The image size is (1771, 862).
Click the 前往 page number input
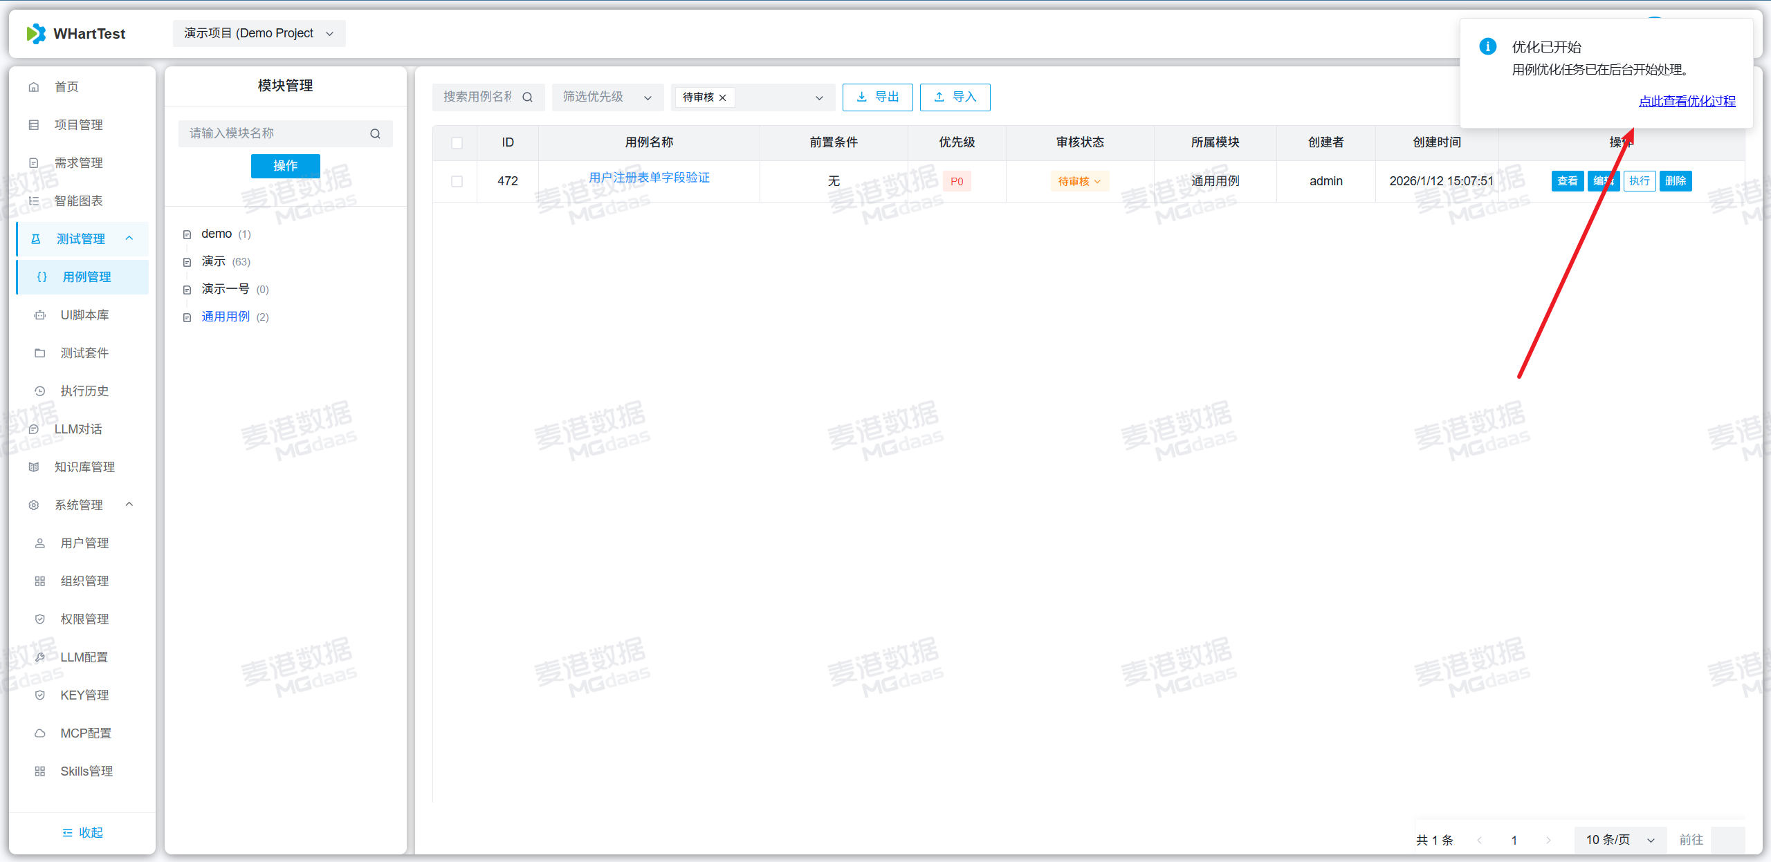click(1727, 840)
